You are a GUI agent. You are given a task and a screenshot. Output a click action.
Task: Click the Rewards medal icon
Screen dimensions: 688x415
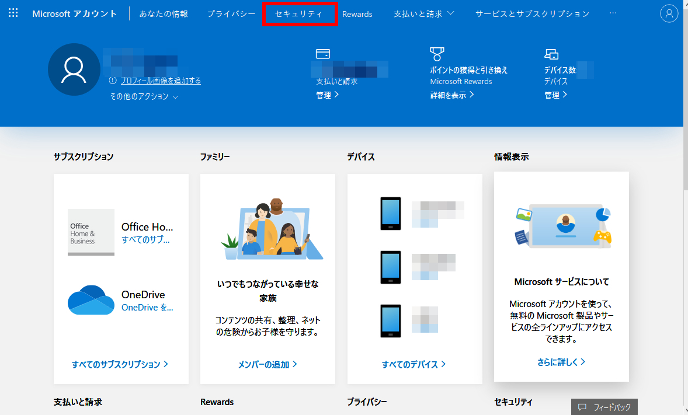437,54
